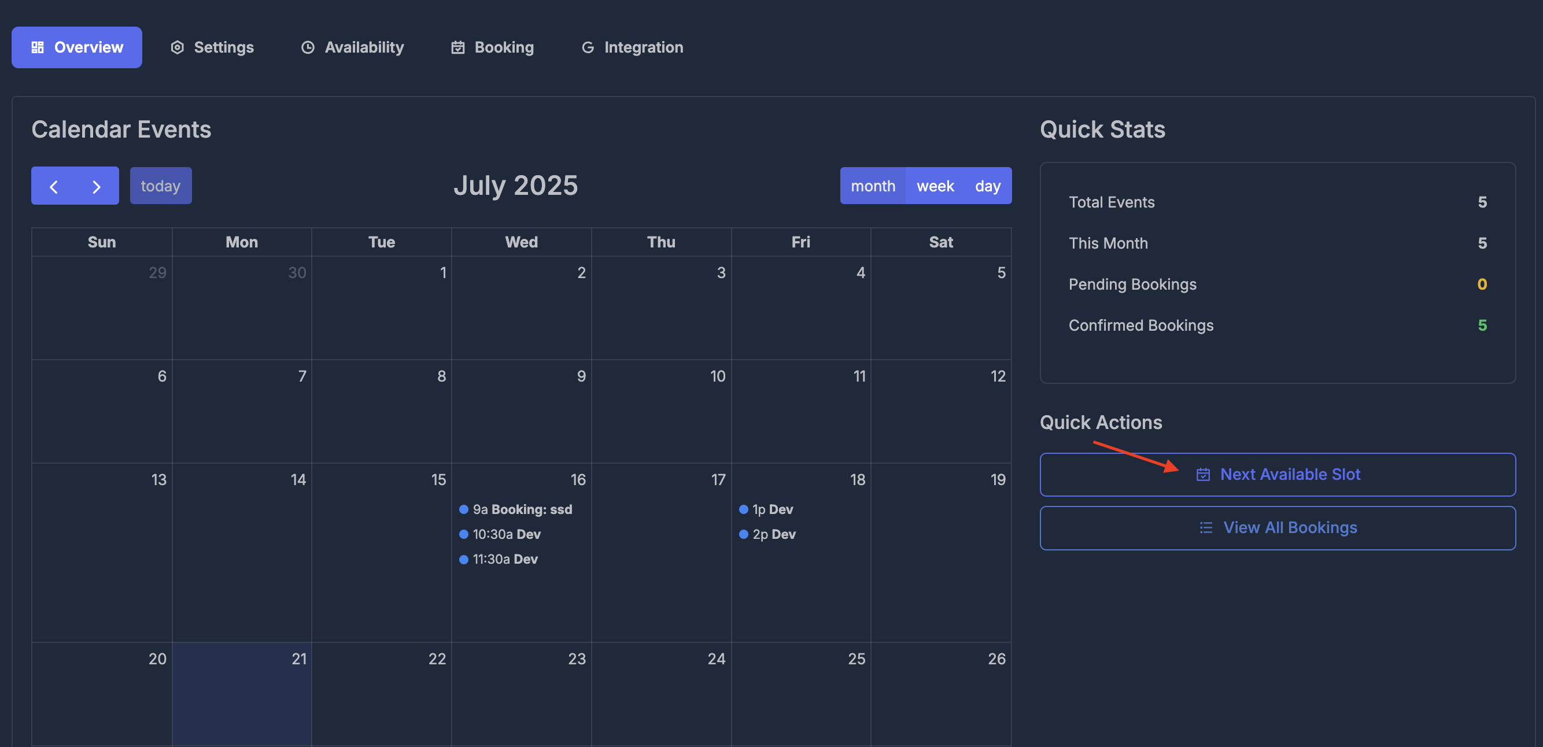Select day number 30 of previous month
This screenshot has width=1543, height=747.
tap(297, 273)
